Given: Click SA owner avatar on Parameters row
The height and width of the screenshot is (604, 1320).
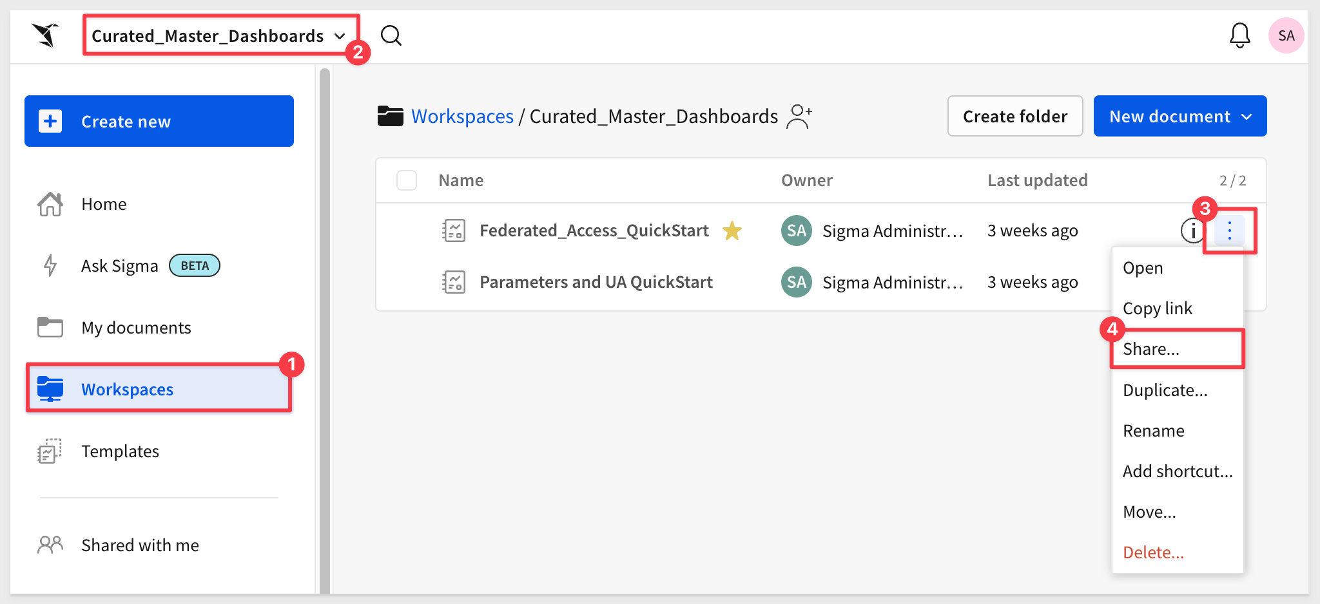Looking at the screenshot, I should point(797,282).
